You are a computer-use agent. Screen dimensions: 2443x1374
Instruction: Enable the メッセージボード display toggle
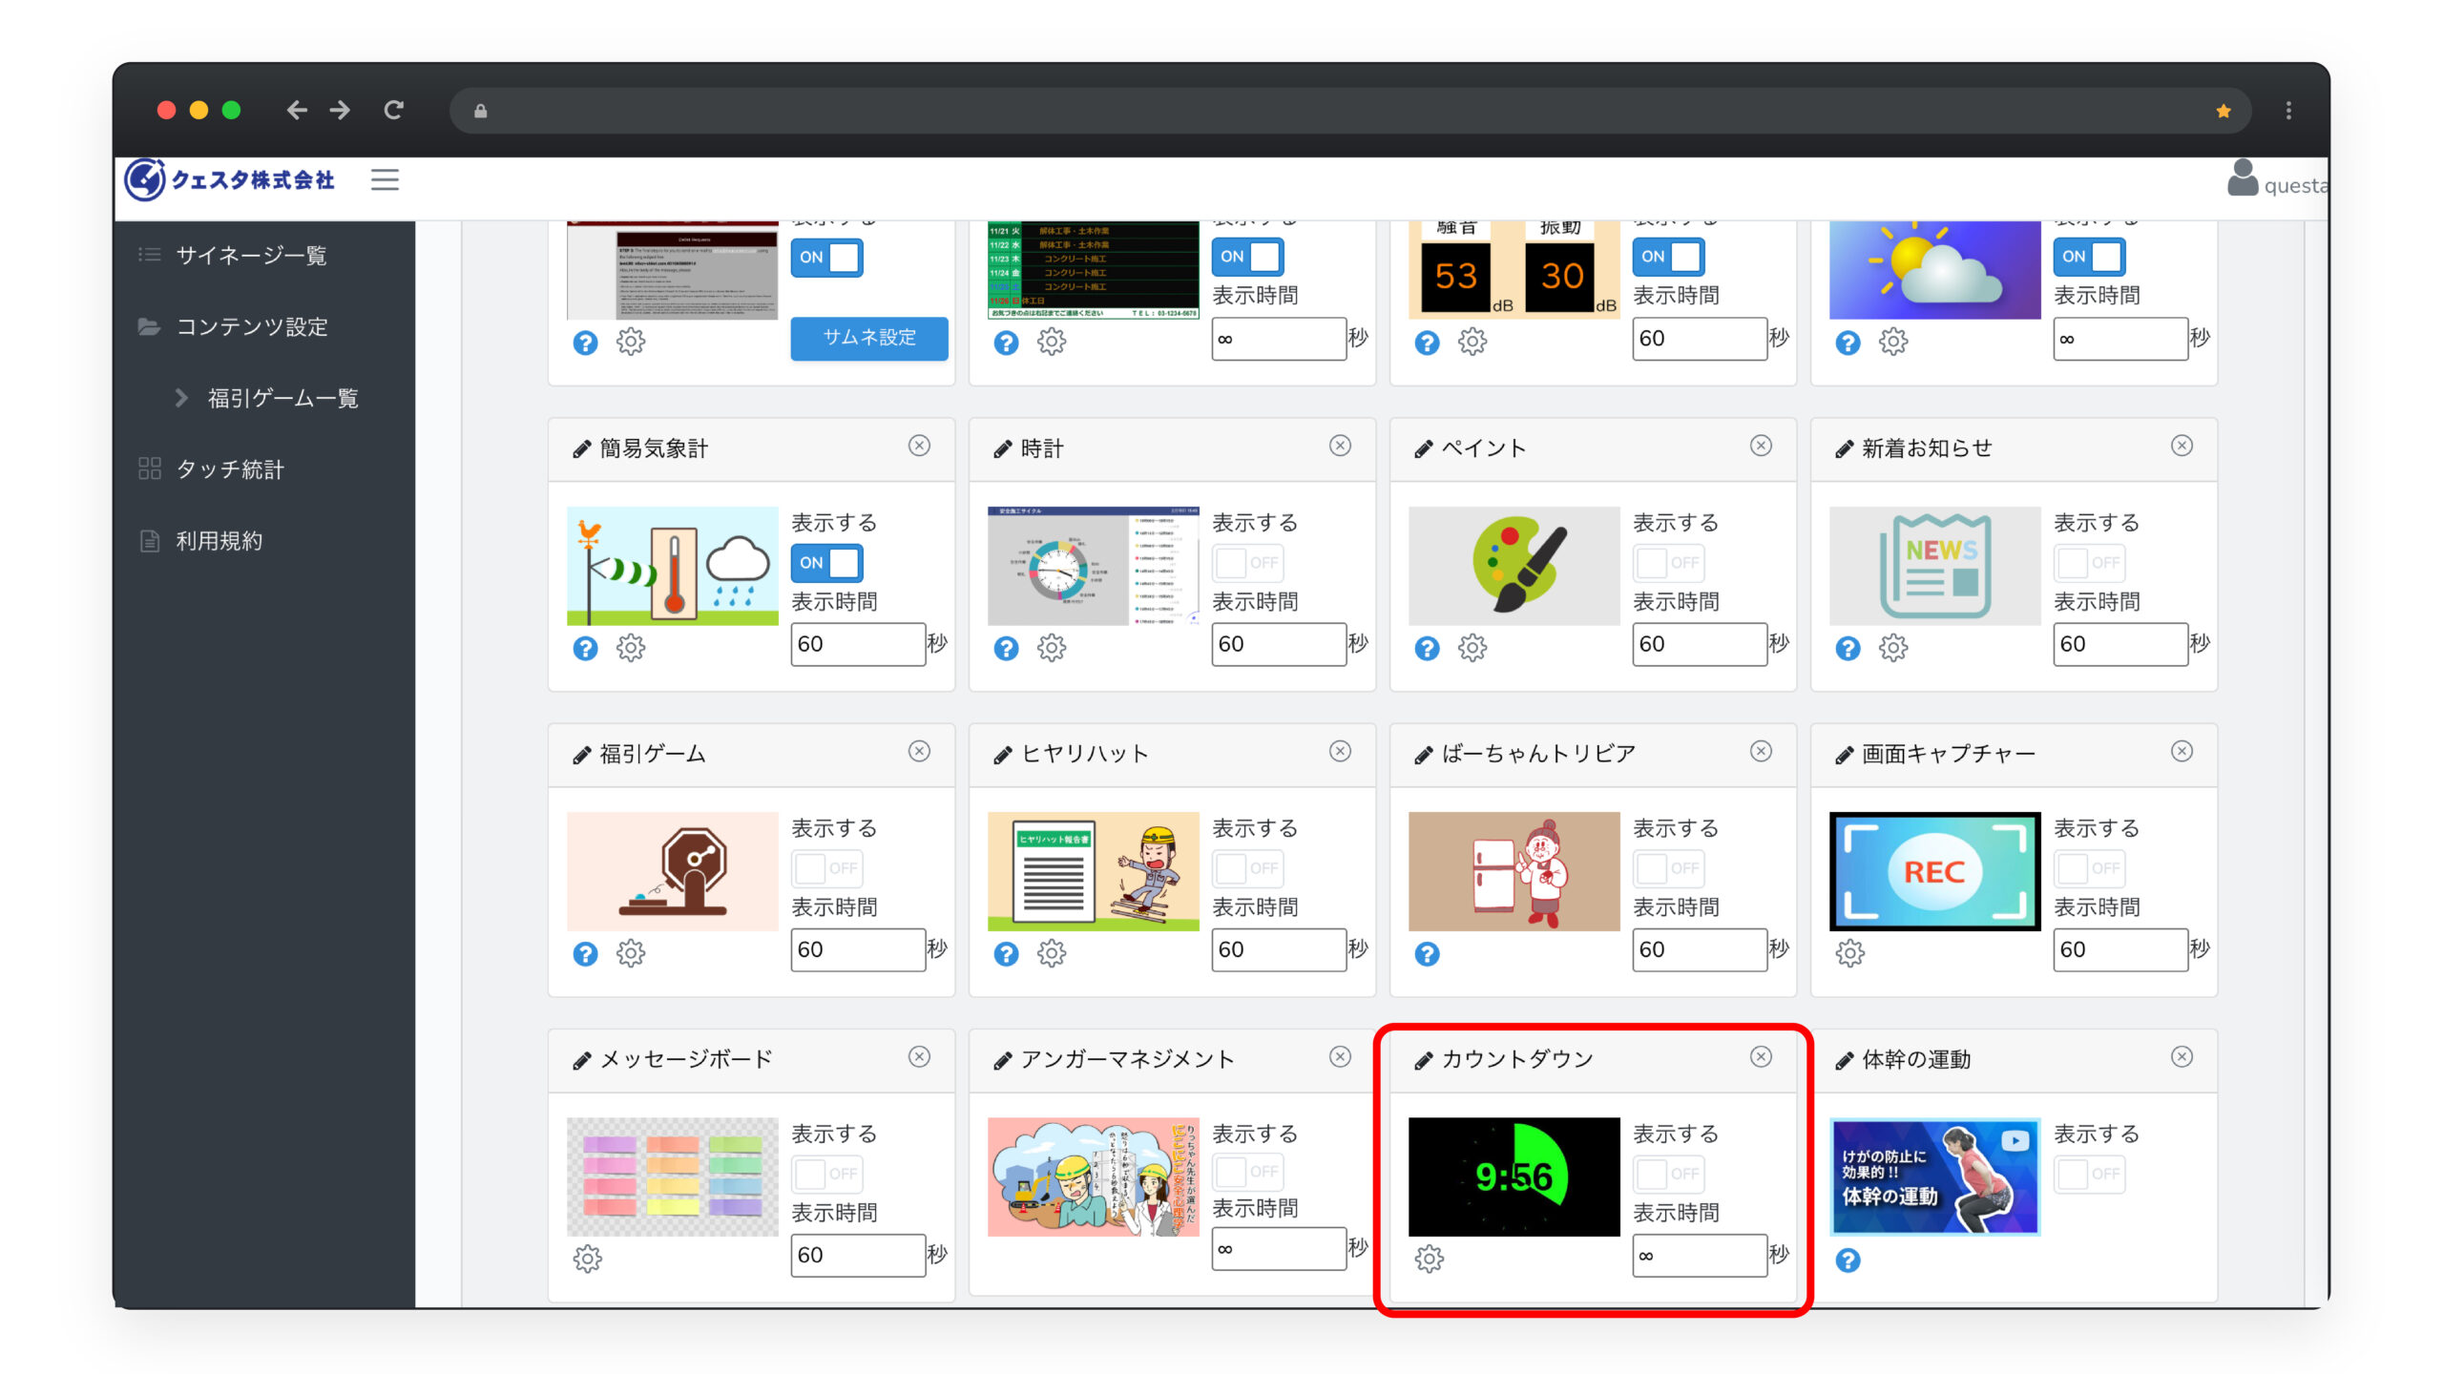coord(826,1174)
